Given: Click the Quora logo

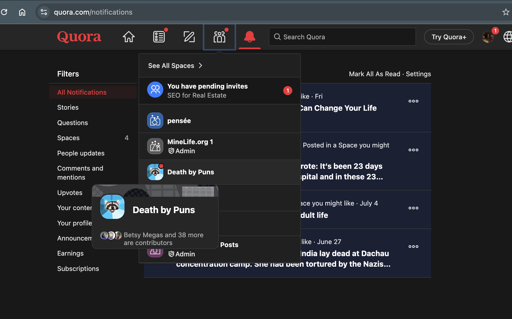Looking at the screenshot, I should pyautogui.click(x=79, y=37).
